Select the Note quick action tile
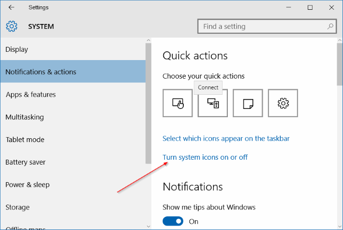The height and width of the screenshot is (230, 343). tap(248, 103)
